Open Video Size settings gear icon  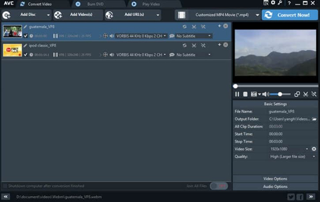(x=314, y=149)
